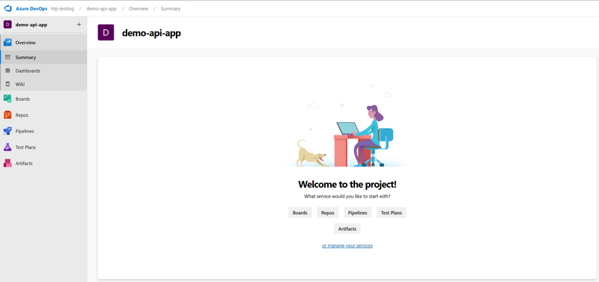Click 'What service would you like to start with?' text
This screenshot has height=282, width=599.
point(347,197)
